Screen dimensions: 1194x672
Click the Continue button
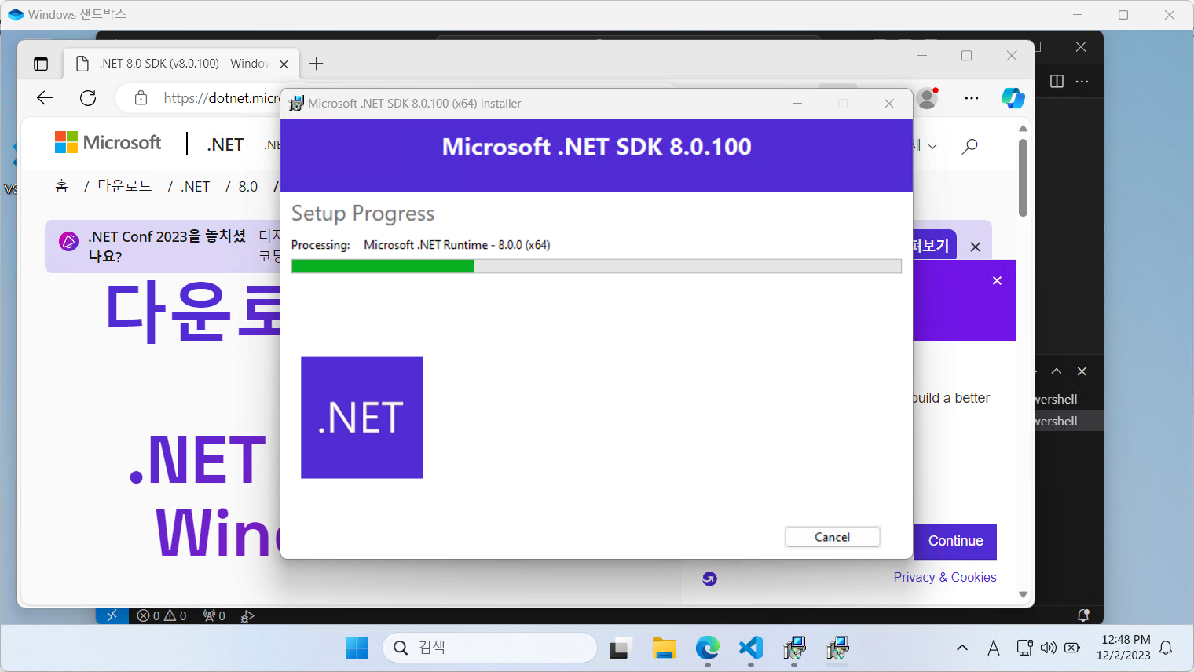click(956, 541)
